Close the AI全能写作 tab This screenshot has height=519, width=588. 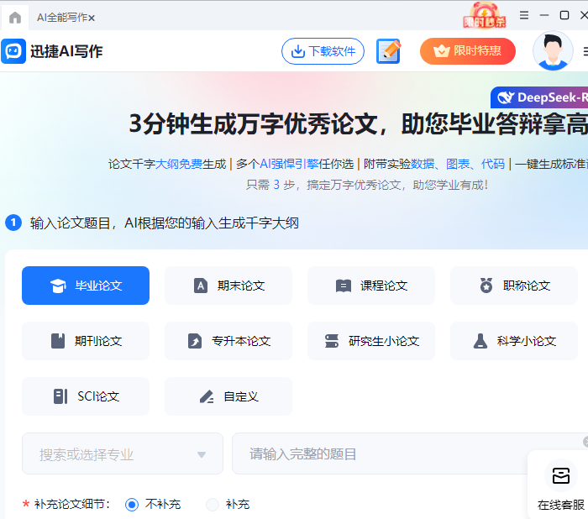92,18
